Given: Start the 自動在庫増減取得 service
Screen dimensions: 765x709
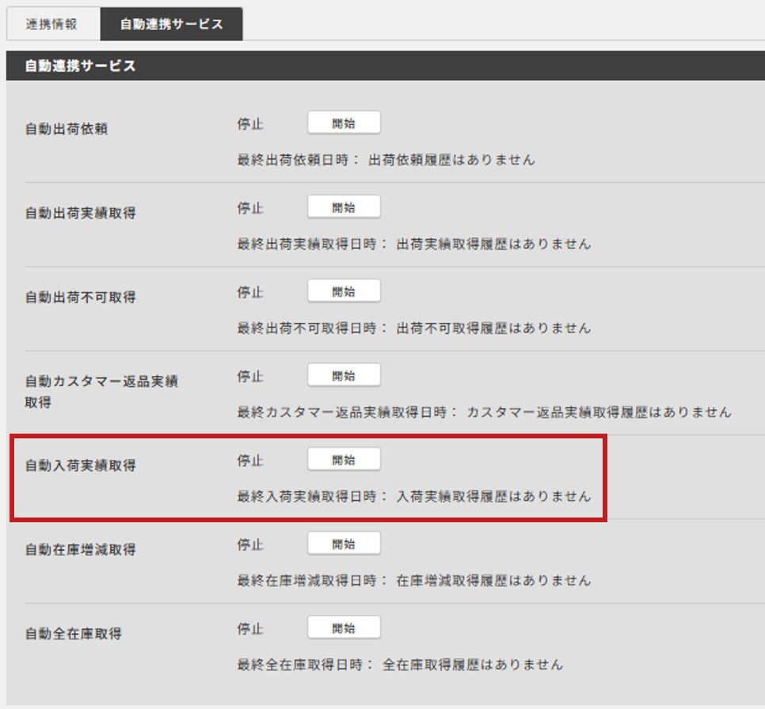Looking at the screenshot, I should coord(344,544).
